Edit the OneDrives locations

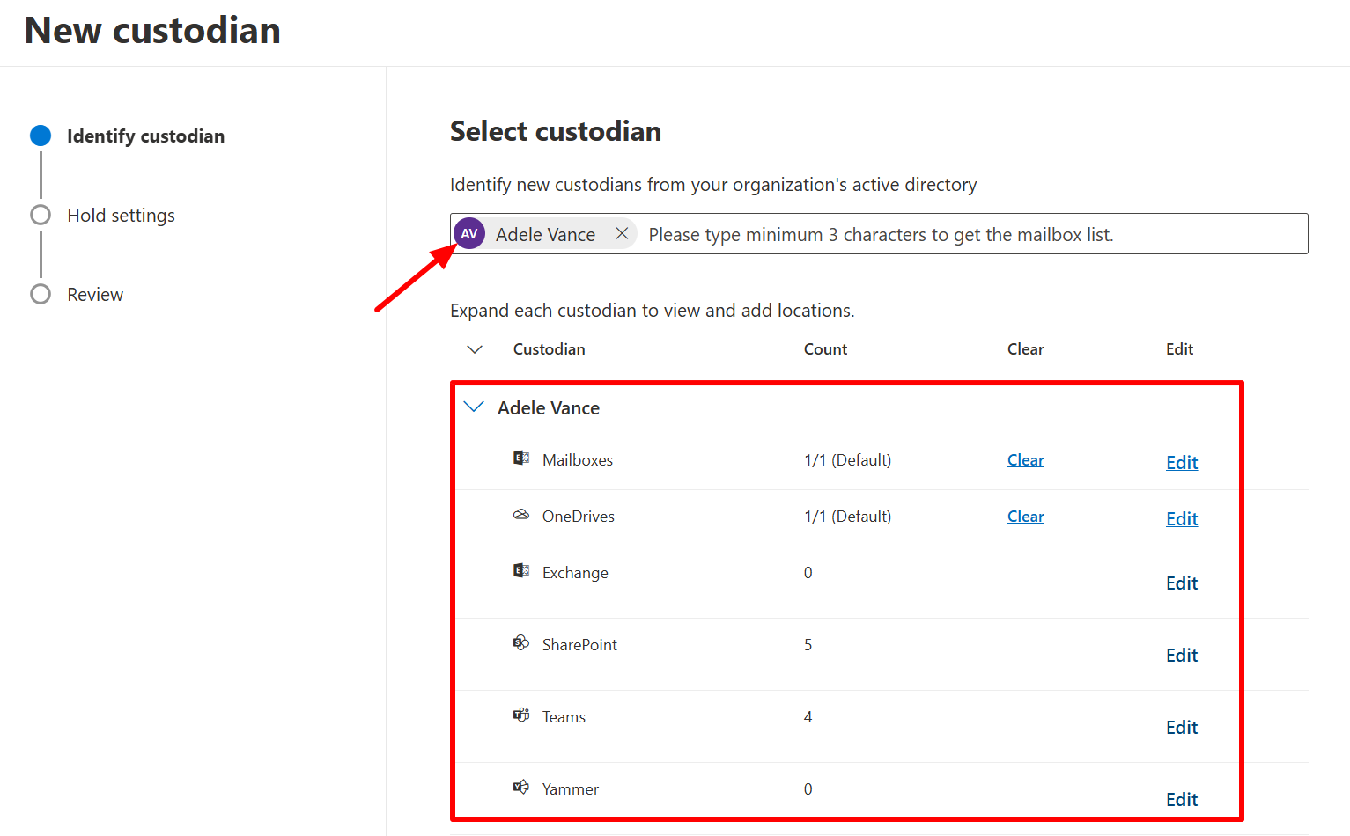(1181, 518)
